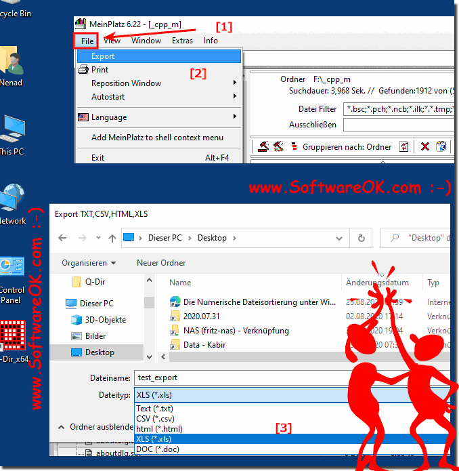Select the 2020.07.31 shortcut
This screenshot has width=459, height=471.
[x=195, y=316]
